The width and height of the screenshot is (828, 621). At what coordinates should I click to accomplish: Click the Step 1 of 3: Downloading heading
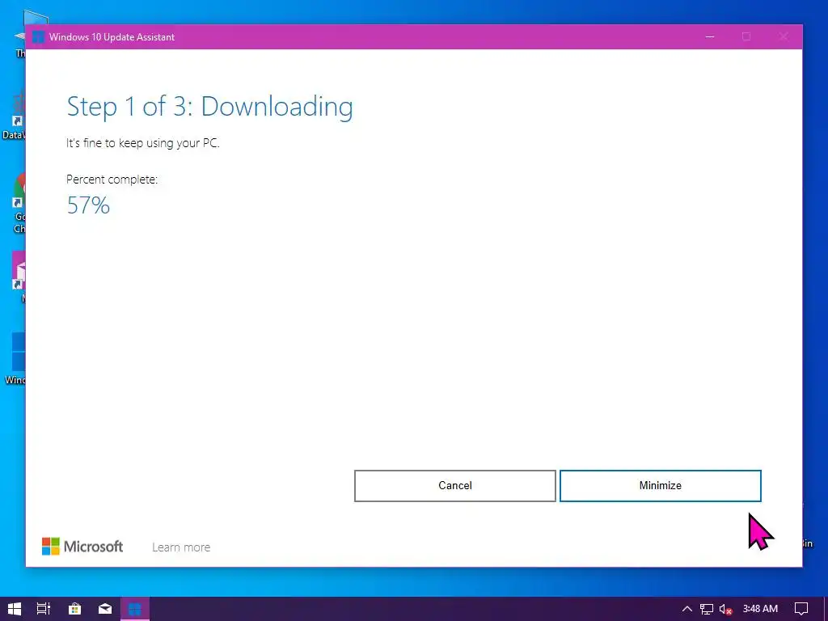point(209,107)
